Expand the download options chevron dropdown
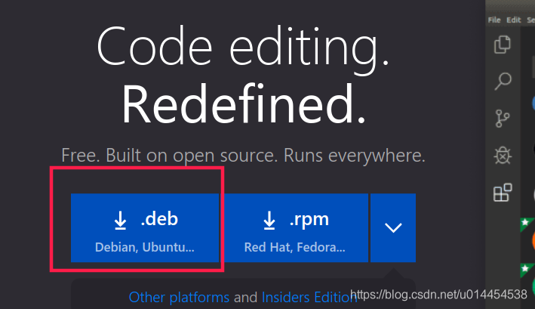 393,227
